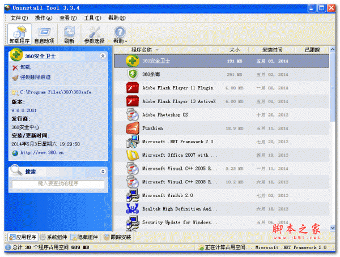Click the magnifier icon in search panel

(x=16, y=170)
